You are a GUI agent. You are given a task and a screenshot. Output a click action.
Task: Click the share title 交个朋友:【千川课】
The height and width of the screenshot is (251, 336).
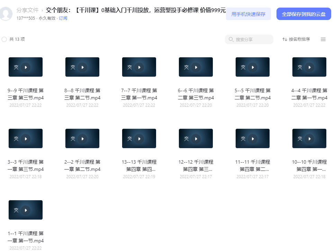click(x=136, y=10)
